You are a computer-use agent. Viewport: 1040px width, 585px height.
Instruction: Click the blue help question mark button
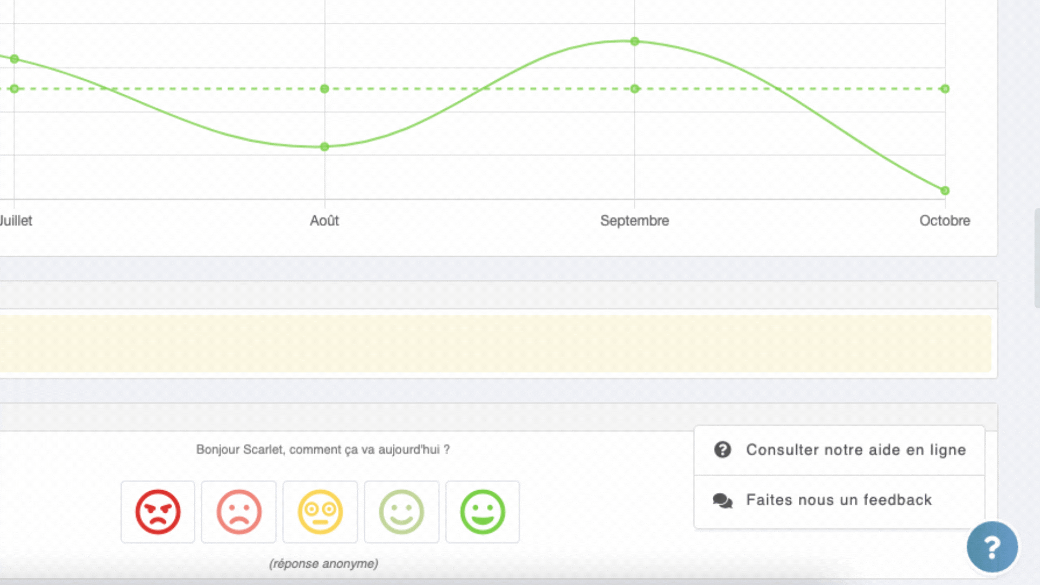click(x=992, y=547)
